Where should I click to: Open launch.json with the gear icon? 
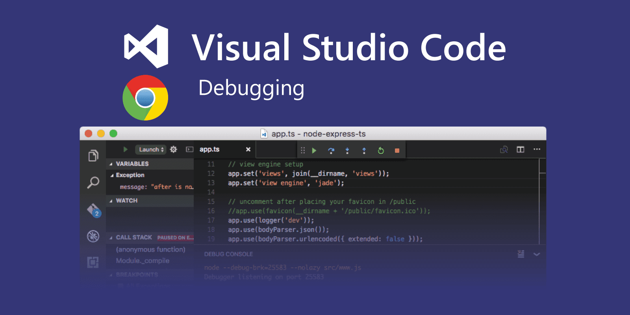[173, 150]
